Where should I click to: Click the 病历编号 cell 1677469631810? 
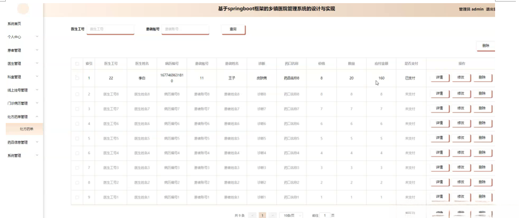[x=172, y=78]
